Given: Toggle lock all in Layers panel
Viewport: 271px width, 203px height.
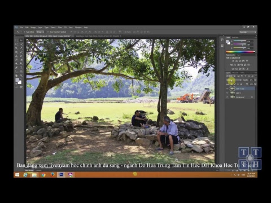Looking at the screenshot, I should 241,84.
